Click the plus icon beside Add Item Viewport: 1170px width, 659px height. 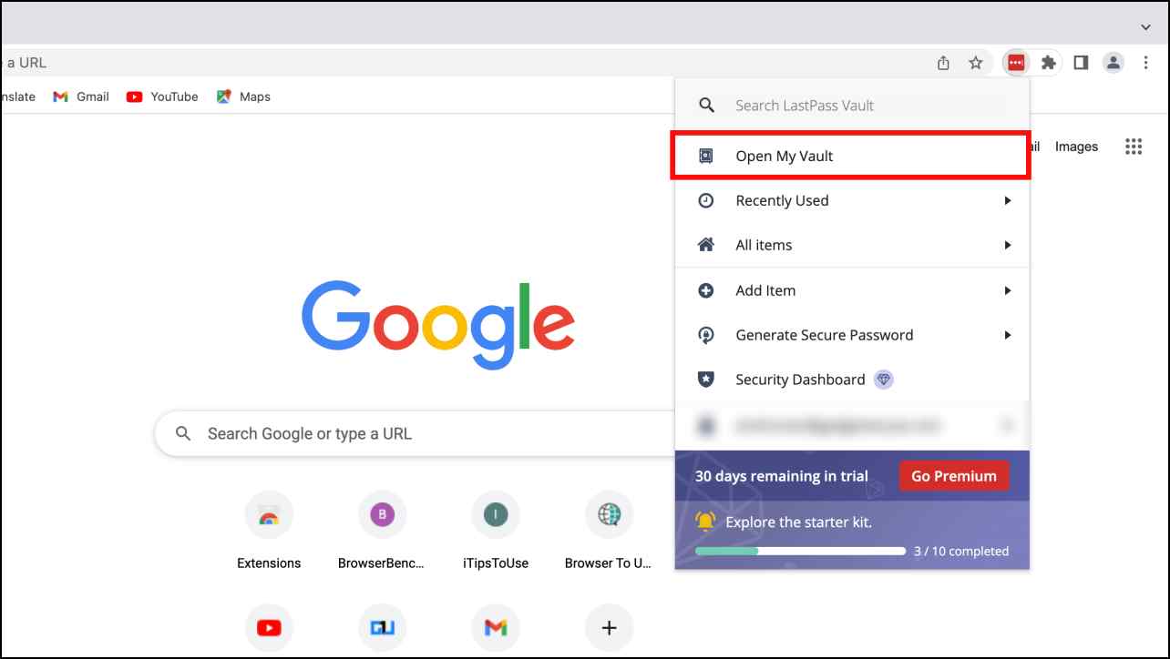point(706,290)
